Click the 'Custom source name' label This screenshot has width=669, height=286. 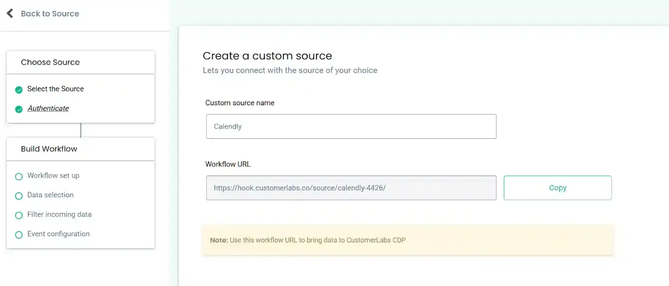tap(240, 103)
